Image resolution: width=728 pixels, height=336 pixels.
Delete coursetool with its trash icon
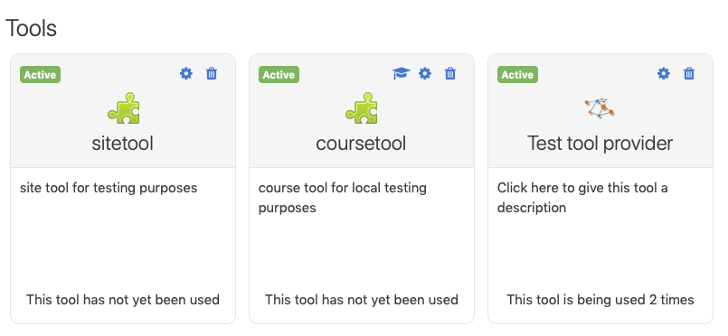(449, 73)
